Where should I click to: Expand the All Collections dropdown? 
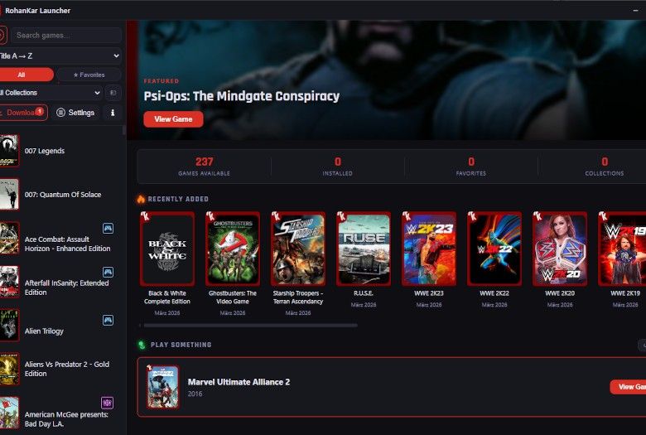coord(50,93)
